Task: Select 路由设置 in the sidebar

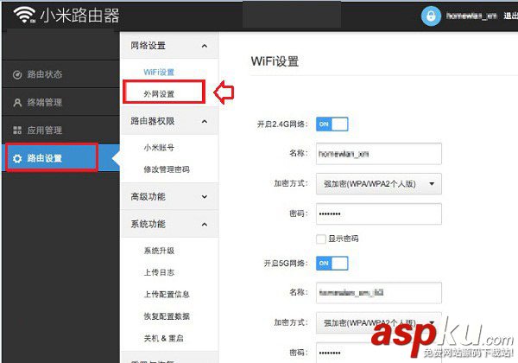Action: click(x=60, y=158)
